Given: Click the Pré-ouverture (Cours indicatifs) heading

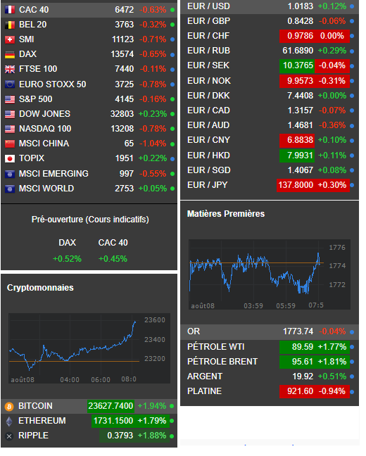Looking at the screenshot, I should 90,220.
